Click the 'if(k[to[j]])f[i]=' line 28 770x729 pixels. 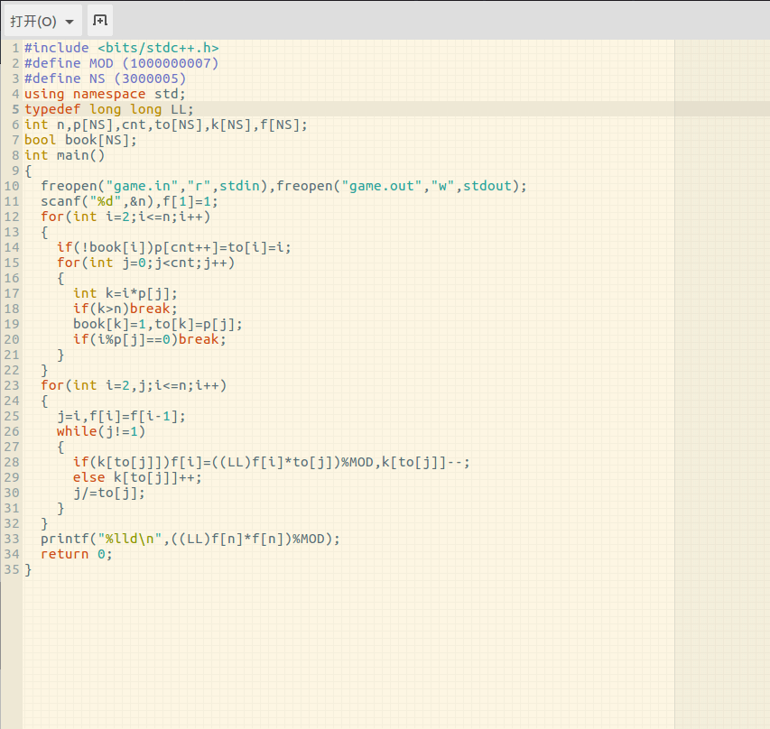tap(271, 463)
